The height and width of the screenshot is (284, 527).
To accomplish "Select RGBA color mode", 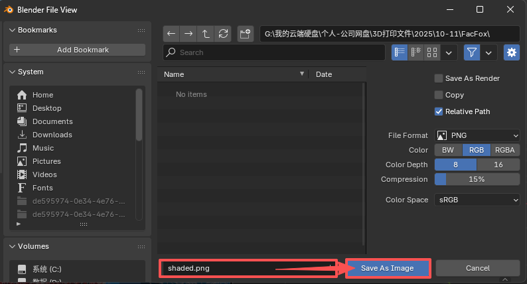I will point(504,150).
